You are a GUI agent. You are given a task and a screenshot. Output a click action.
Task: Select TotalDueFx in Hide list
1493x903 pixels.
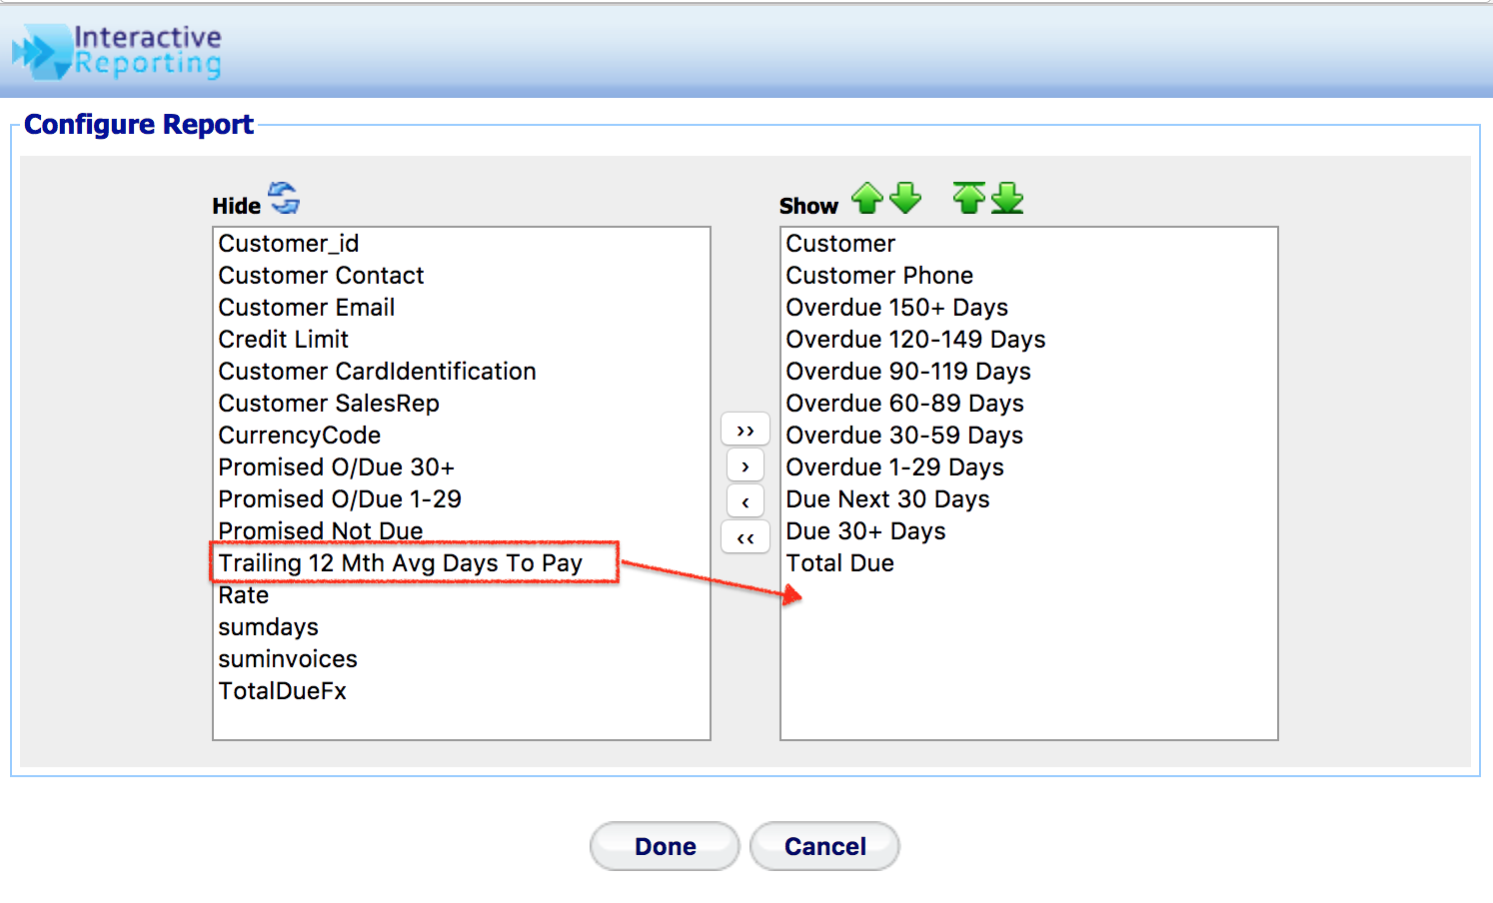click(x=462, y=691)
